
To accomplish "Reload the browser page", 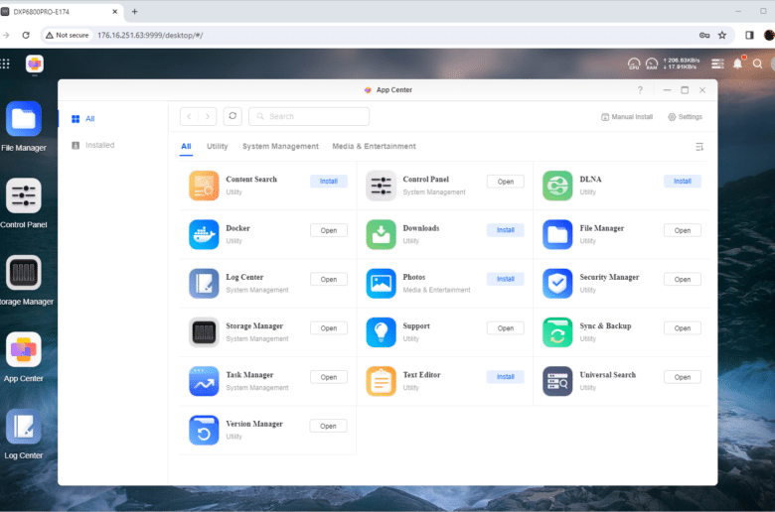I will [26, 35].
